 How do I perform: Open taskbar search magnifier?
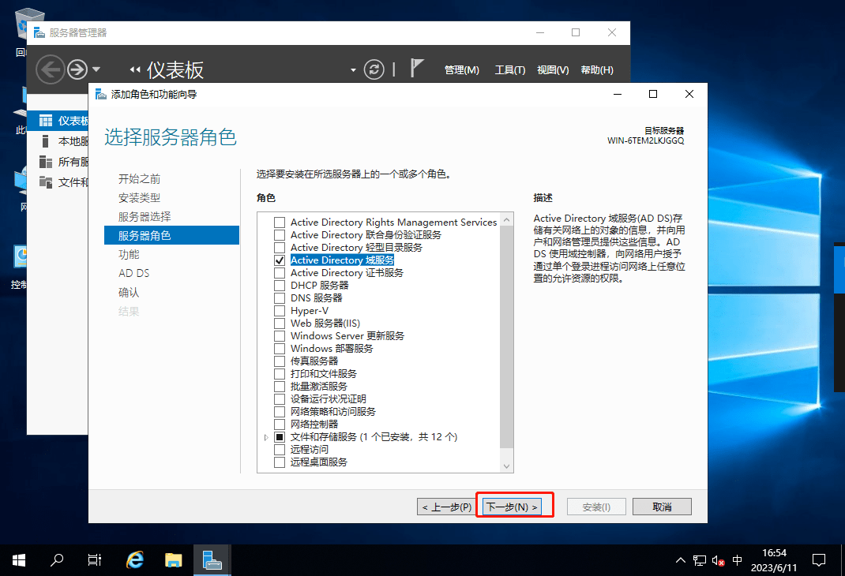coord(57,560)
